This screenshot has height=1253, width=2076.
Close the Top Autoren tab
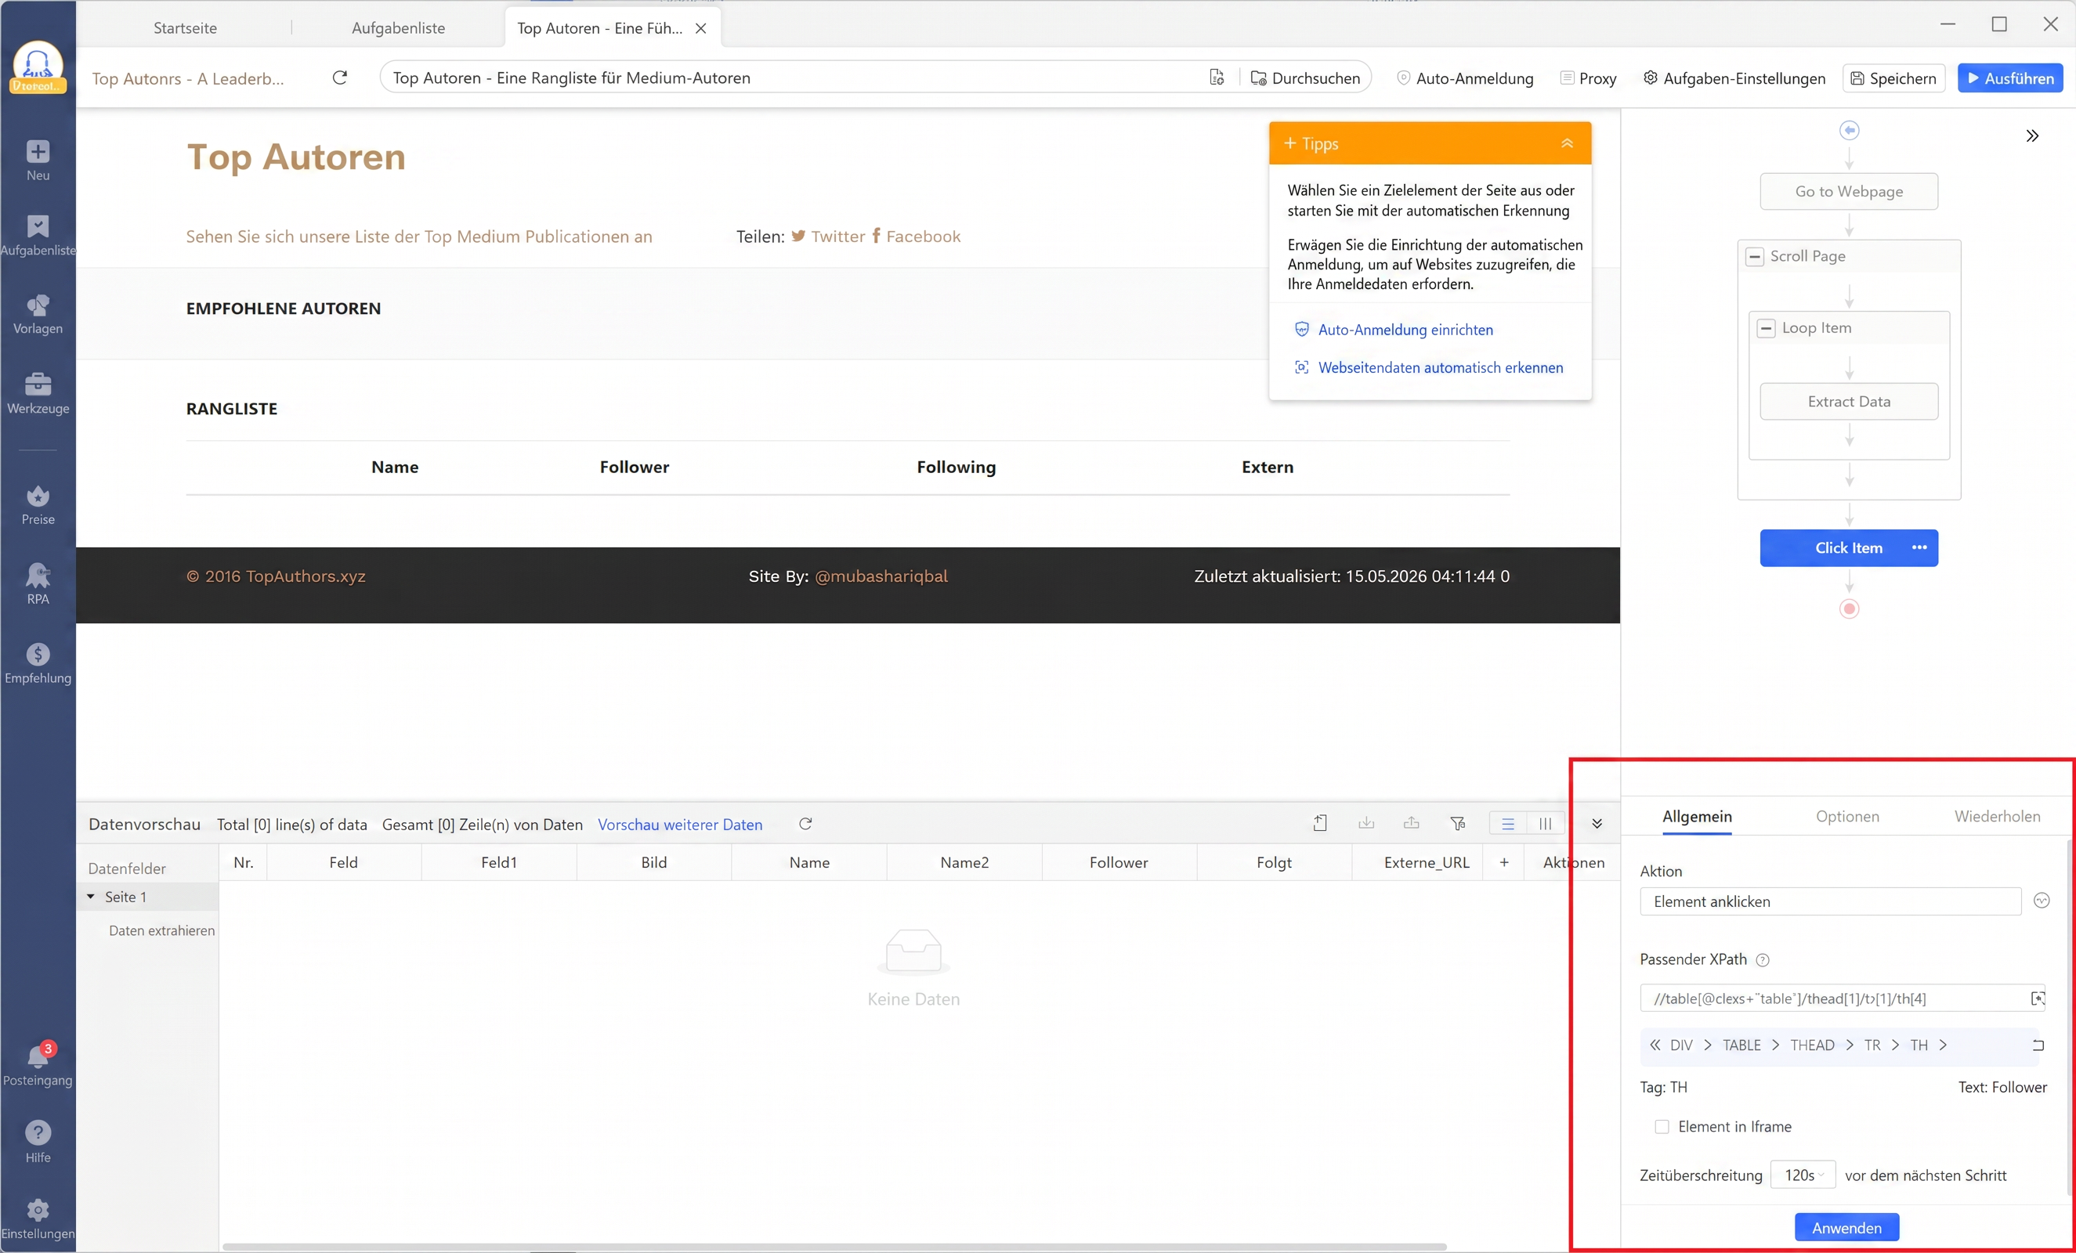point(701,27)
